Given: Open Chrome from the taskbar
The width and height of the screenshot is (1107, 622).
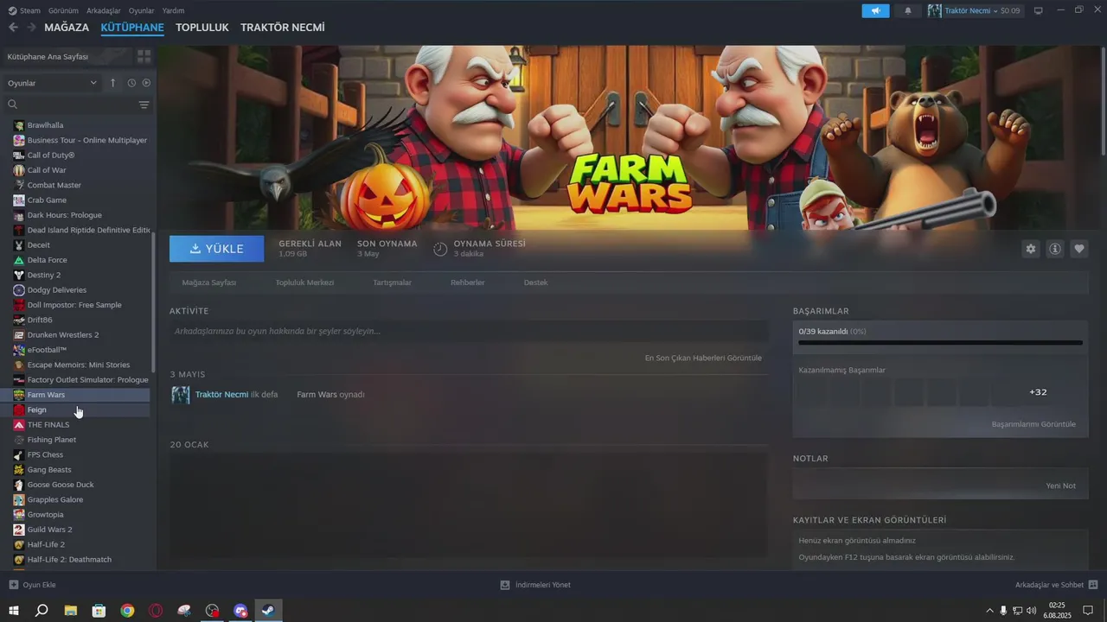Looking at the screenshot, I should [x=127, y=611].
